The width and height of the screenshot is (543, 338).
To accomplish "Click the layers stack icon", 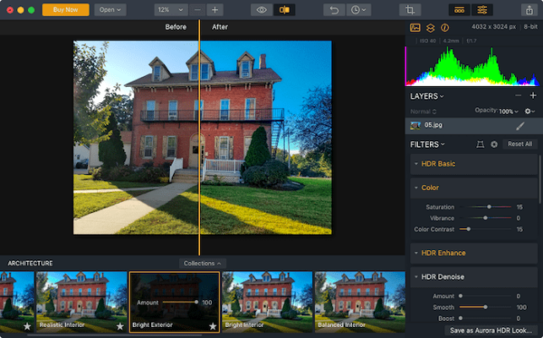I will pyautogui.click(x=430, y=28).
